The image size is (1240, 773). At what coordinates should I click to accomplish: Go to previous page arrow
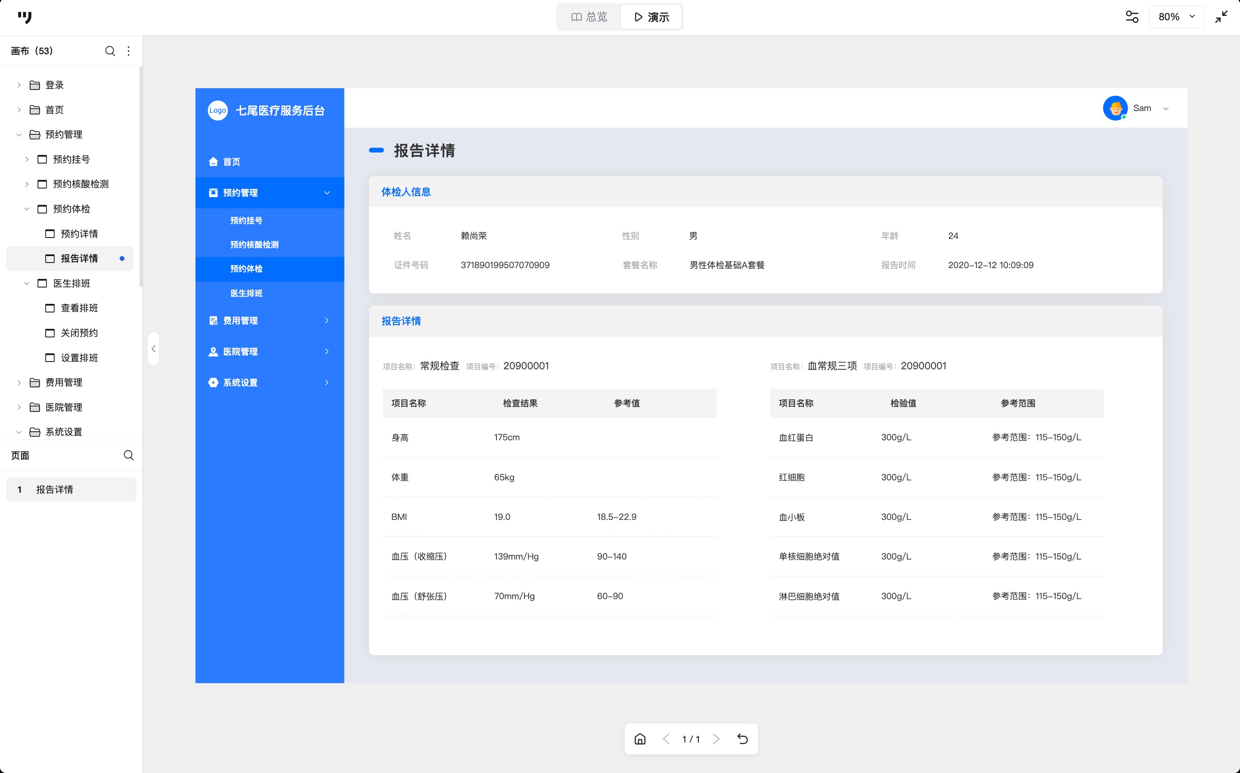pyautogui.click(x=666, y=739)
